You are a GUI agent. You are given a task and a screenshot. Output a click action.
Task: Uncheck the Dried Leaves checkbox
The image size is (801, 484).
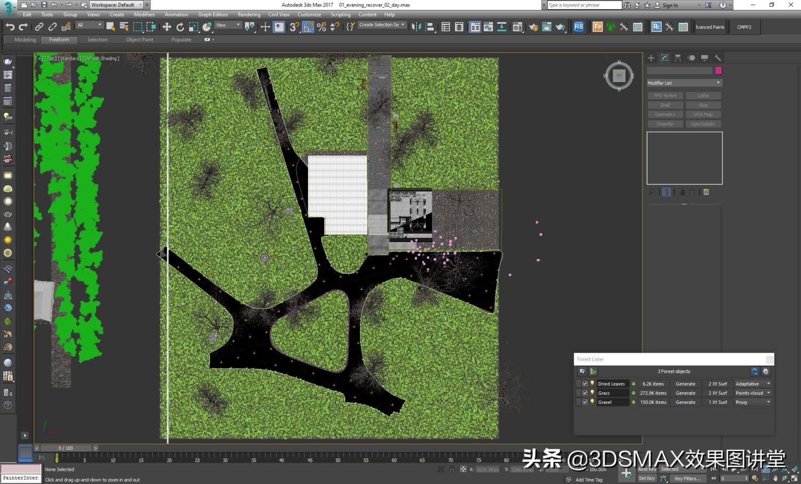[585, 384]
